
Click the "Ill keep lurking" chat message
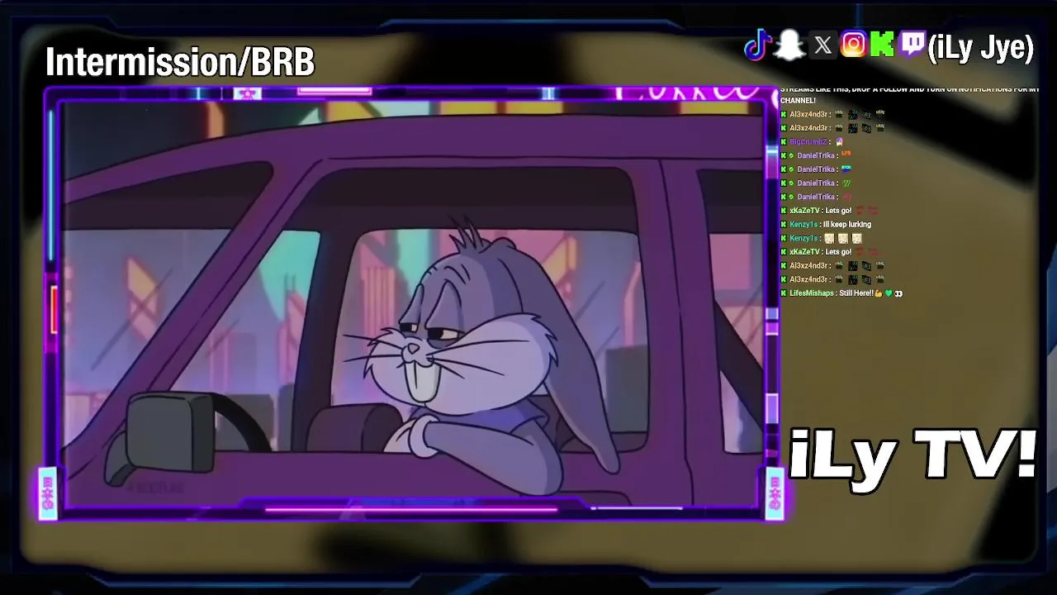tap(847, 224)
